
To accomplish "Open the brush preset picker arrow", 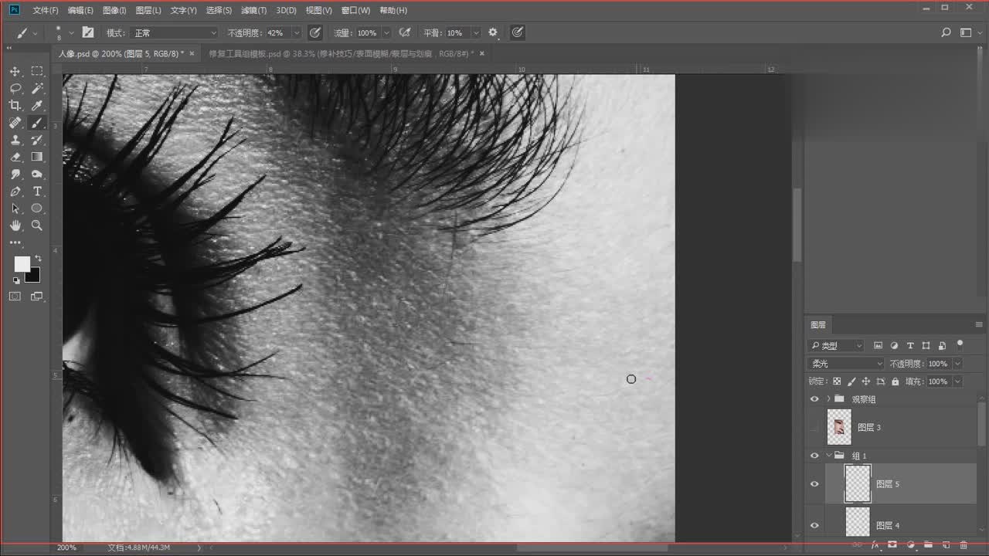I will [71, 33].
